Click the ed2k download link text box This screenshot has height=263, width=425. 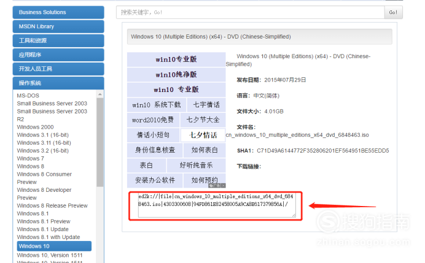pyautogui.click(x=217, y=205)
